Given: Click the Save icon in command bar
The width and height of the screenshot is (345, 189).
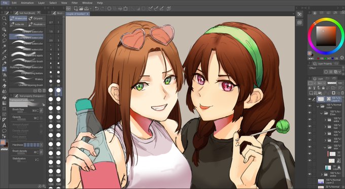Looking at the screenshot, I should tap(86, 9).
